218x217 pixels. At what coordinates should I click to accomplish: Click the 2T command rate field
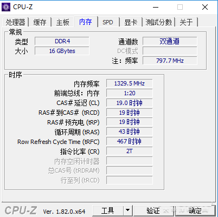click(x=130, y=151)
